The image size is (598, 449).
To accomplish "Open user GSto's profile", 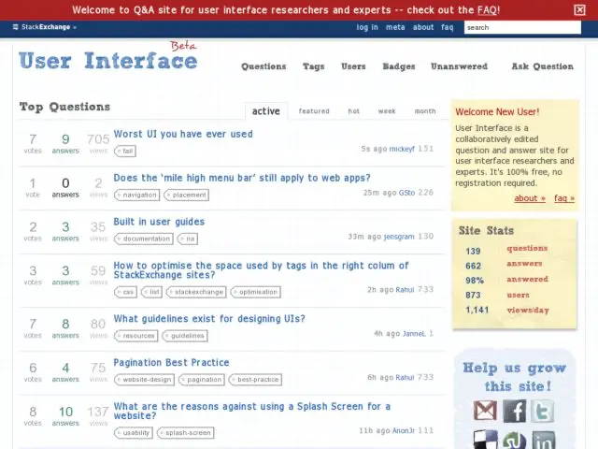I will (x=406, y=193).
